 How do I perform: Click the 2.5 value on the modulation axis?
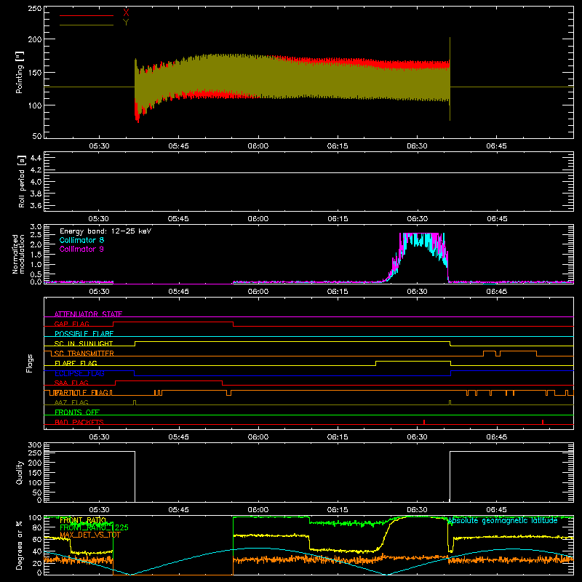pos(36,234)
